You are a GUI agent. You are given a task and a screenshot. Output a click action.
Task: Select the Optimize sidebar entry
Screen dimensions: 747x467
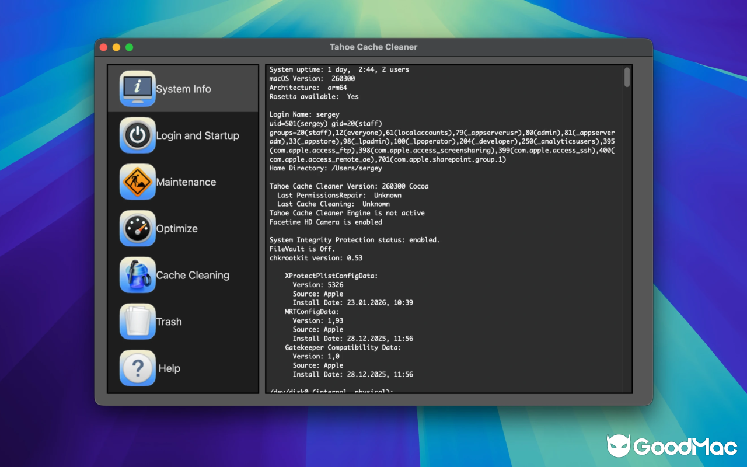click(x=177, y=228)
